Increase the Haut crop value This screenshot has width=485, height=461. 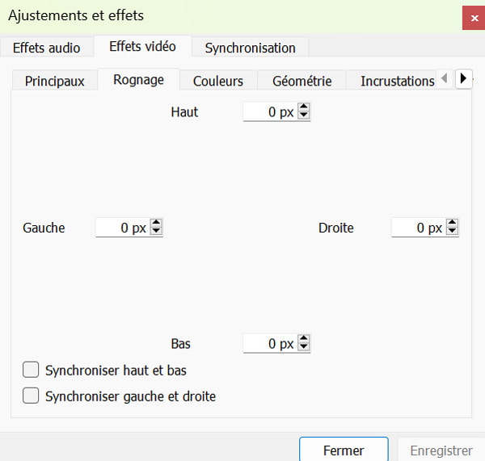coord(304,109)
